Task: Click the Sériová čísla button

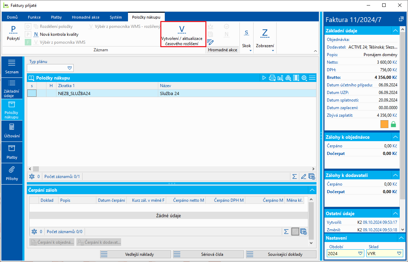Action: click(x=208, y=254)
